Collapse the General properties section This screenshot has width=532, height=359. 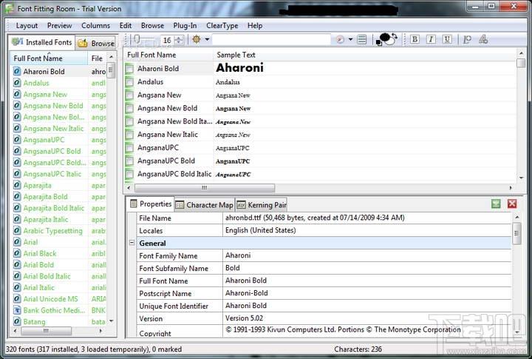[x=132, y=243]
